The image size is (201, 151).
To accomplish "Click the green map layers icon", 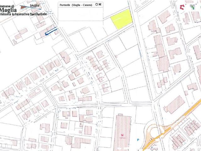I will point(193,7).
